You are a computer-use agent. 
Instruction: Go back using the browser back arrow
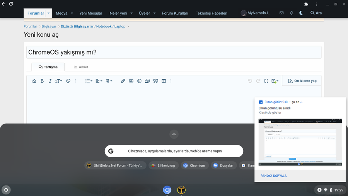point(3,4)
